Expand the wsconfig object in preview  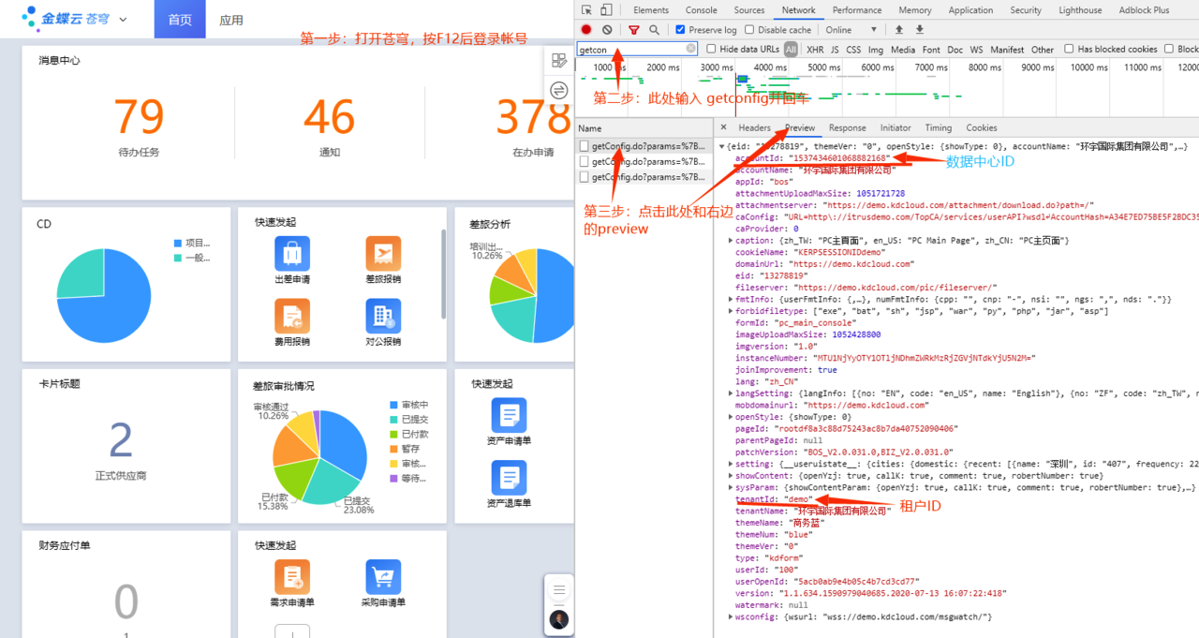click(731, 617)
